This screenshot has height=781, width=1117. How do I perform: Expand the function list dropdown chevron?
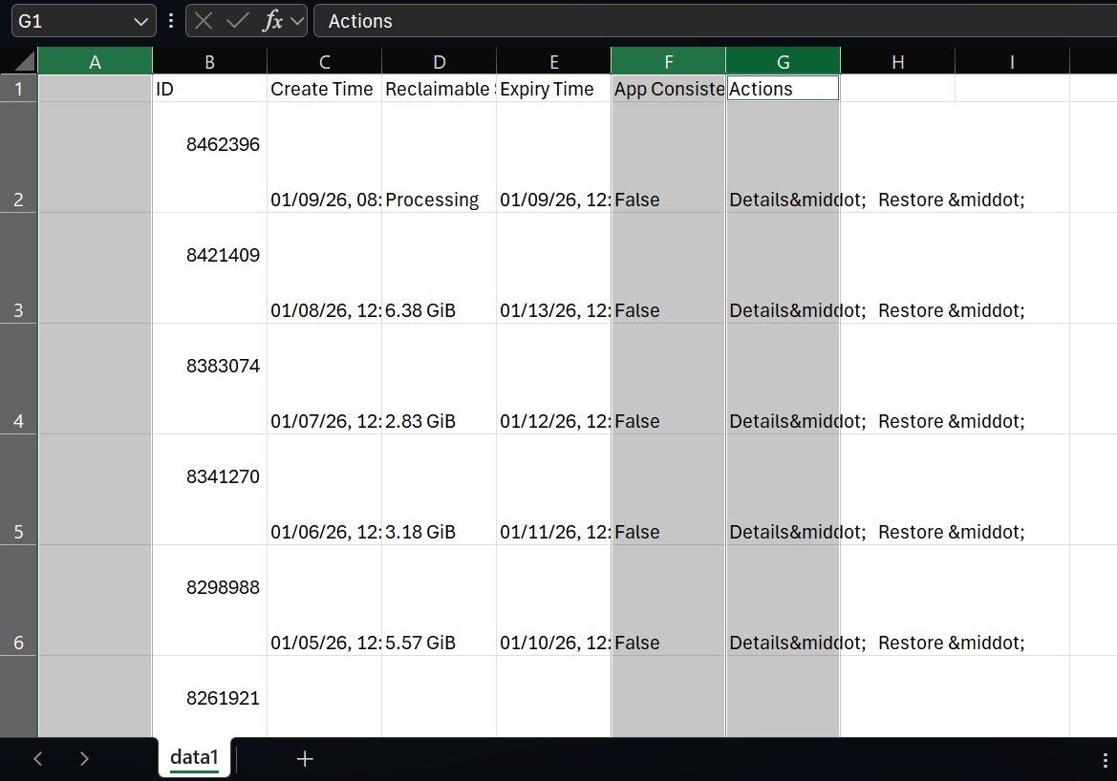click(297, 21)
